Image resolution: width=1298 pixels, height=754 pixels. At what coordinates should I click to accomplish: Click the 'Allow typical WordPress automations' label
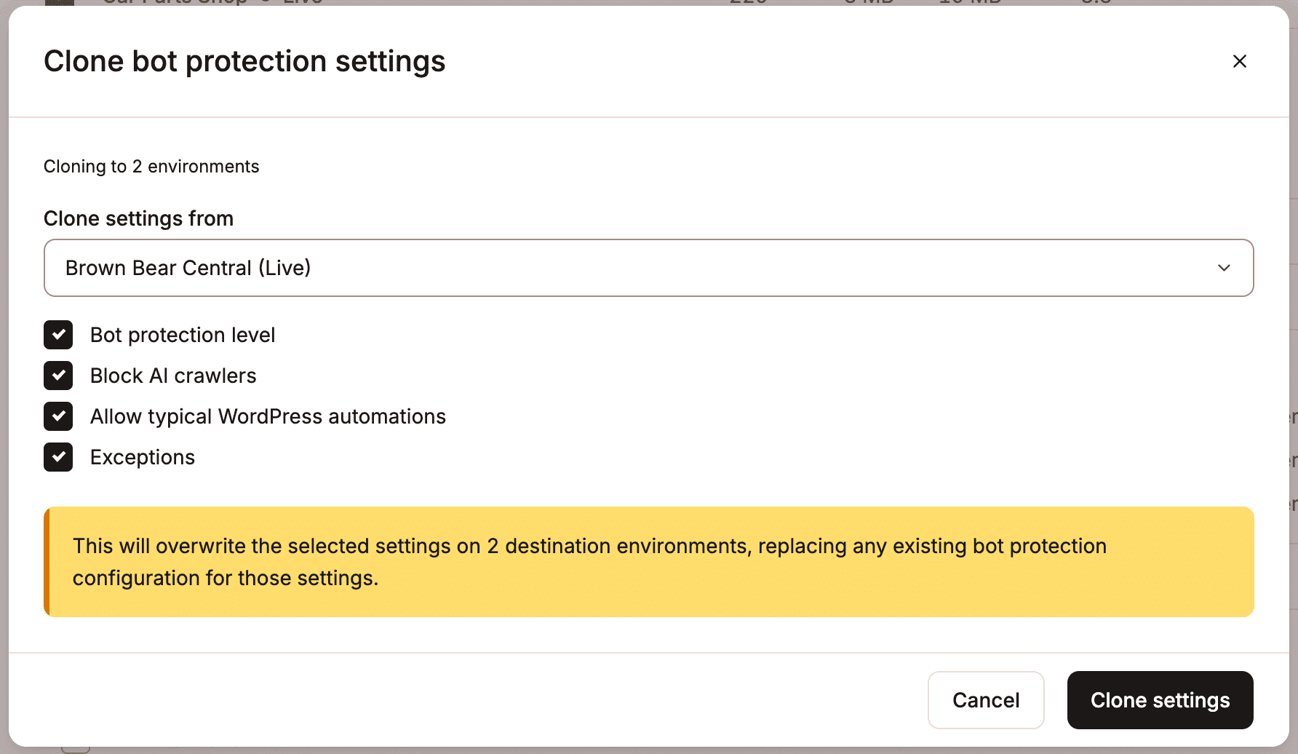(268, 416)
